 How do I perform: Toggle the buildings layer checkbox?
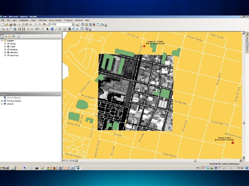pyautogui.click(x=8, y=50)
